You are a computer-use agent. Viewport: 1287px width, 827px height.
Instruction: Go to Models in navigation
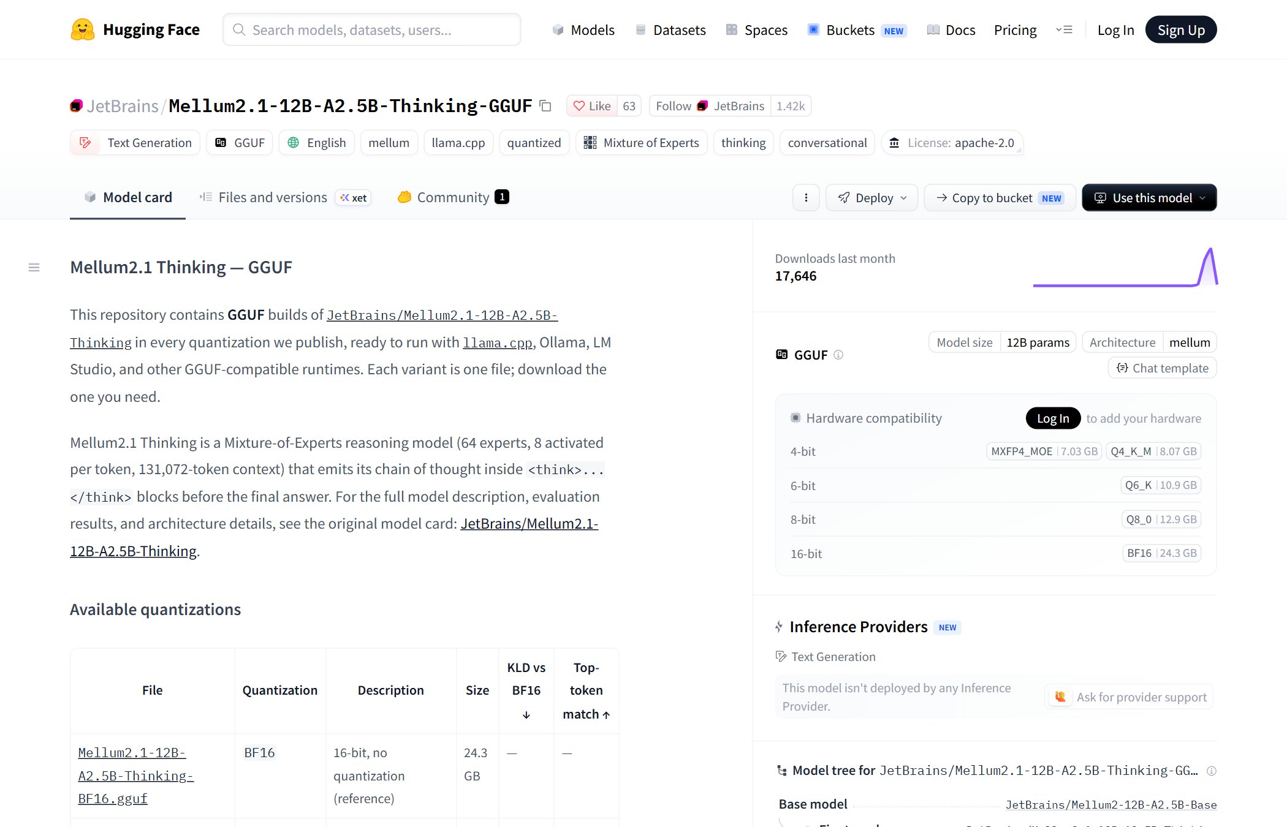tap(583, 30)
